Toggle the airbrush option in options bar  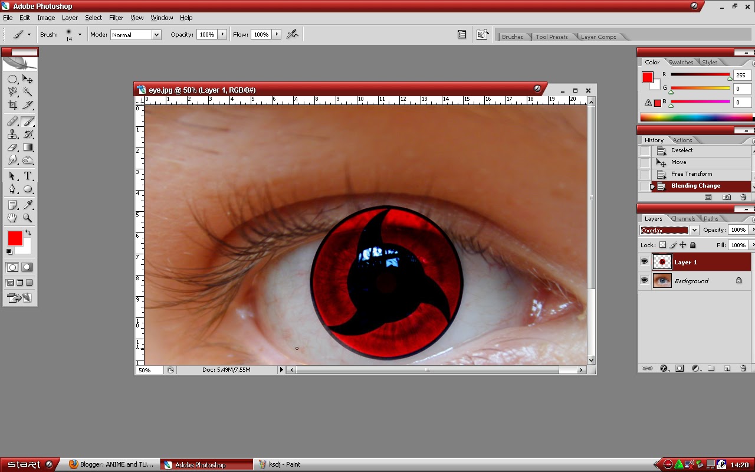pyautogui.click(x=292, y=34)
